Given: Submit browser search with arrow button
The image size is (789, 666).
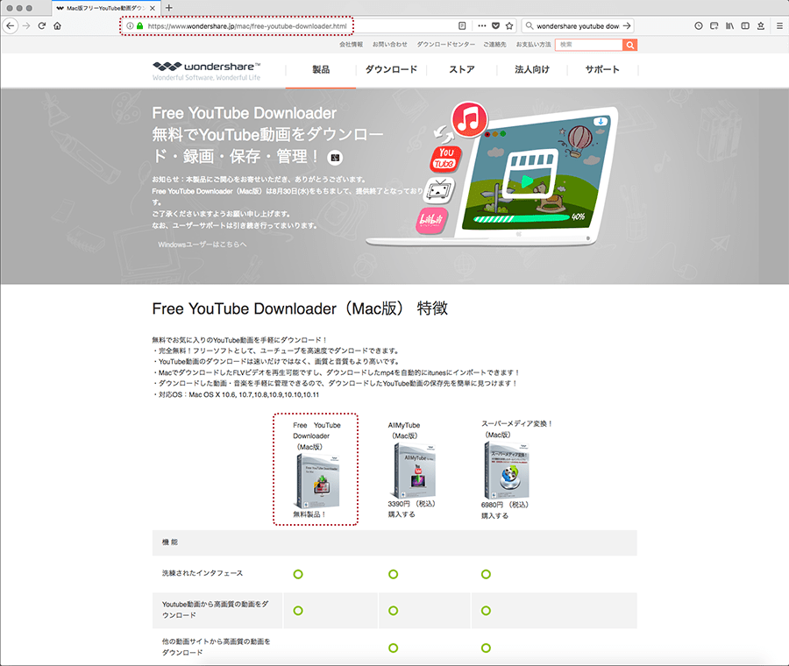Looking at the screenshot, I should (627, 25).
